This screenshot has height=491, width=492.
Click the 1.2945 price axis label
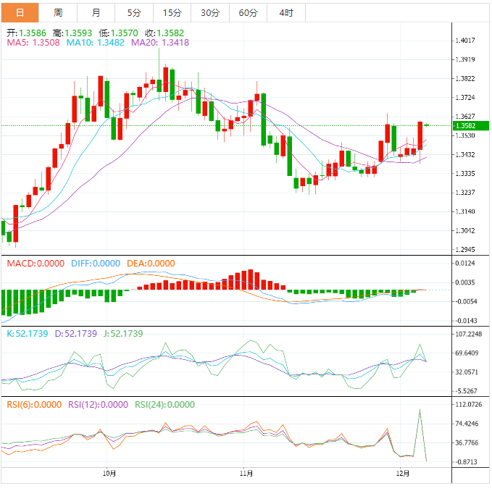465,250
